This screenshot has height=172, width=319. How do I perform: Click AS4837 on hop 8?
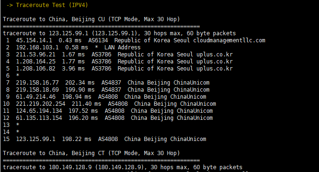[x=111, y=90]
